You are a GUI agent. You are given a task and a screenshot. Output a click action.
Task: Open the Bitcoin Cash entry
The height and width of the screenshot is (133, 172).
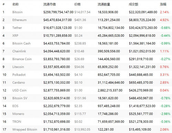[21, 43]
